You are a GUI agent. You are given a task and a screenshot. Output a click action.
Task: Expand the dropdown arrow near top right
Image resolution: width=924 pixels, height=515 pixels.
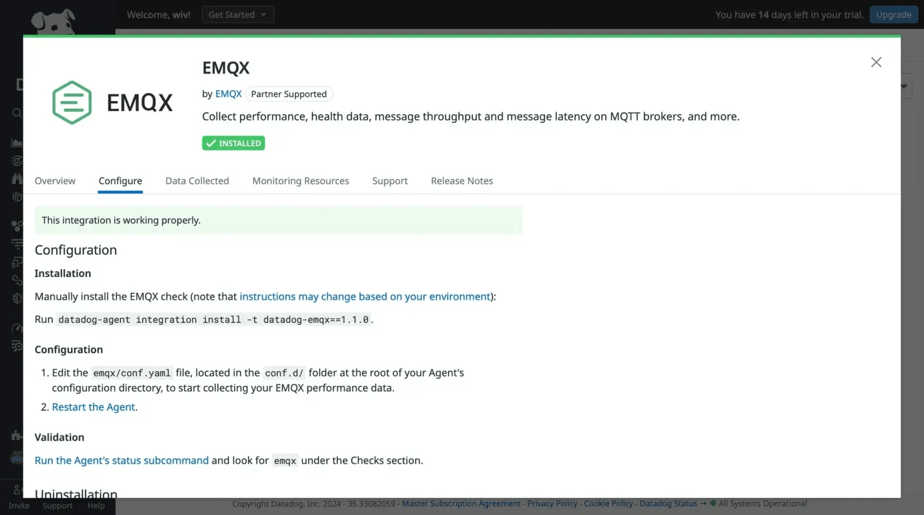tap(904, 86)
